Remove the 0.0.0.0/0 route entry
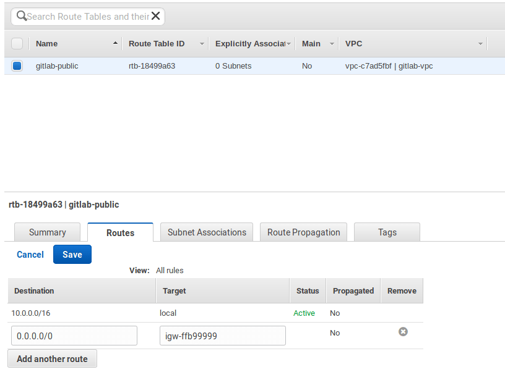 pyautogui.click(x=403, y=332)
